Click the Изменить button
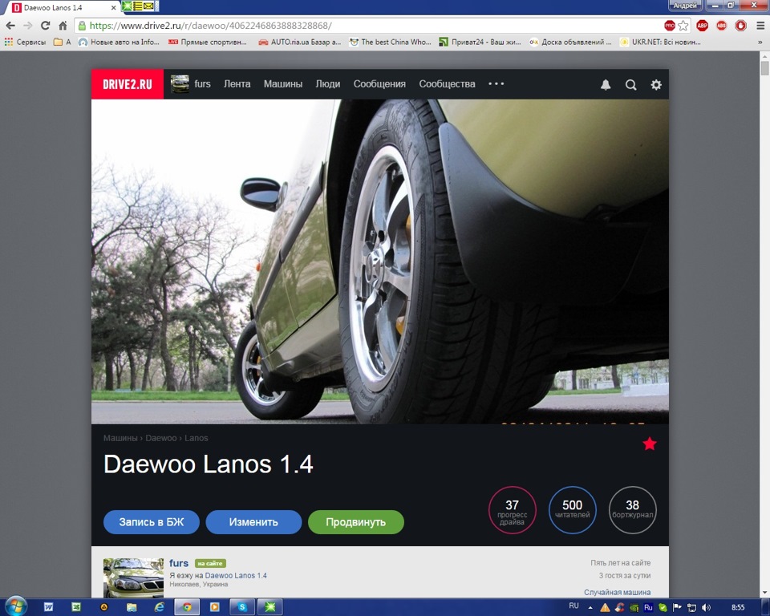 tap(253, 521)
